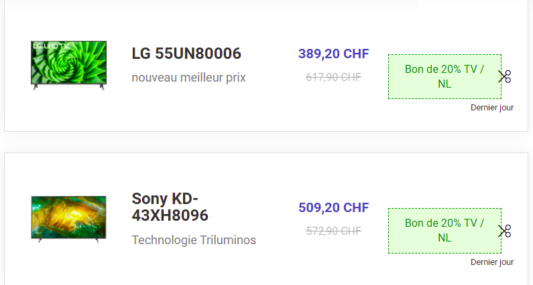
Task: Click the LG UHD TV watermark on image
Action: point(50,45)
